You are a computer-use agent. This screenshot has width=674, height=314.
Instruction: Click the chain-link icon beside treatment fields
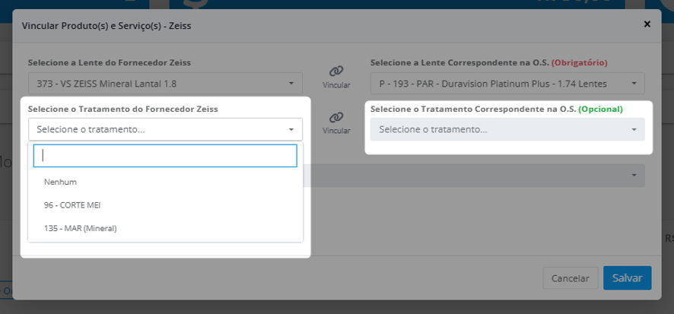pos(336,117)
